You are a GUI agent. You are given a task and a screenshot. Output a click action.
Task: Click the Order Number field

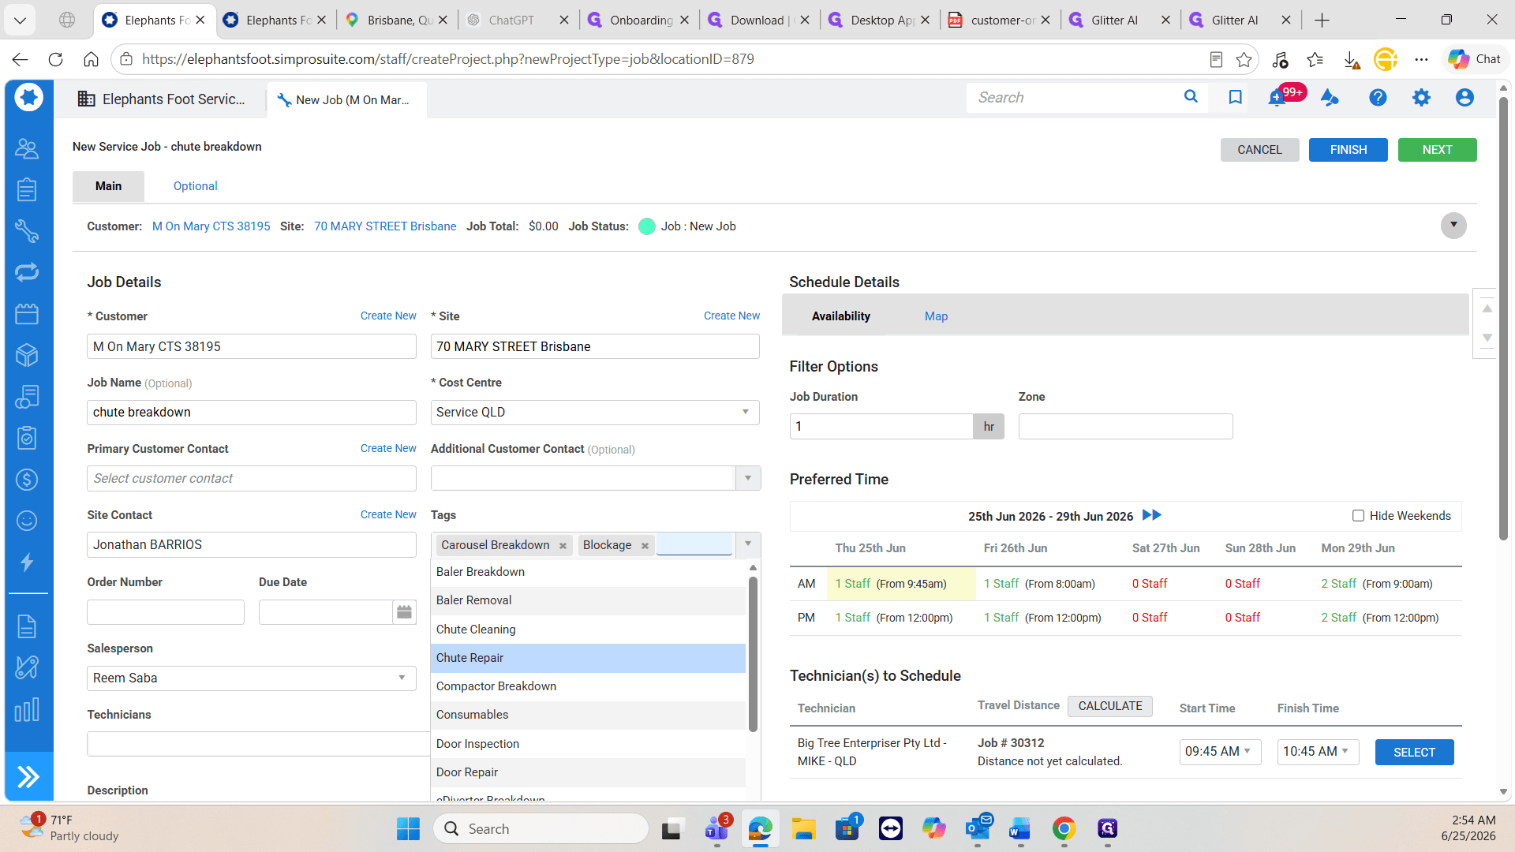(x=165, y=612)
